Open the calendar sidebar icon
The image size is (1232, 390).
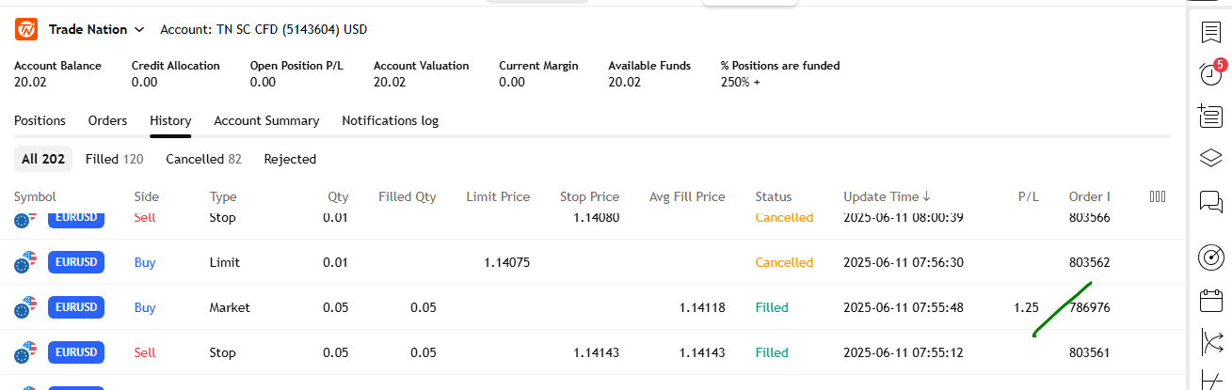pos(1210,301)
